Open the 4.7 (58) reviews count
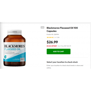The height and width of the screenshot is (91, 91). (57, 37)
